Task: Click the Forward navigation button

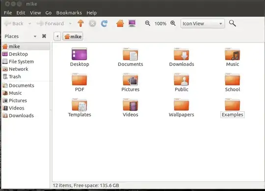Action: (x=51, y=23)
